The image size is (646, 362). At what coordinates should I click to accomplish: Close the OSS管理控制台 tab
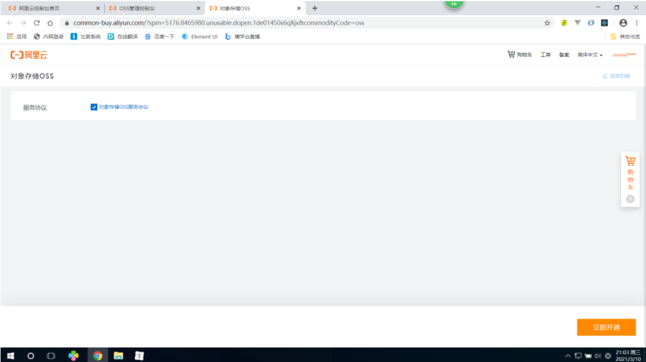click(x=198, y=8)
